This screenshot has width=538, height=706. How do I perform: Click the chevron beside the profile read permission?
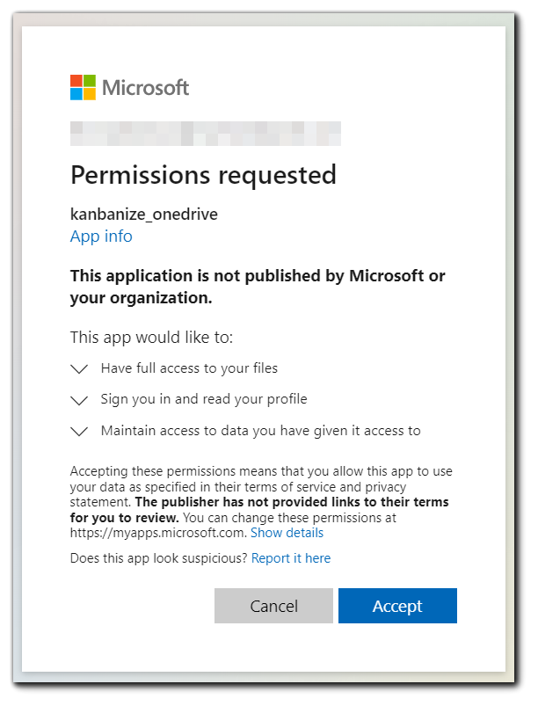(79, 399)
